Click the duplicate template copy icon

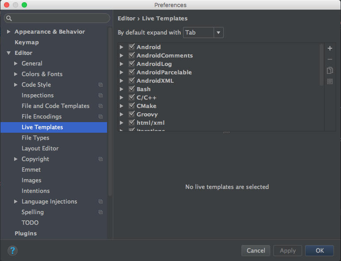point(330,70)
